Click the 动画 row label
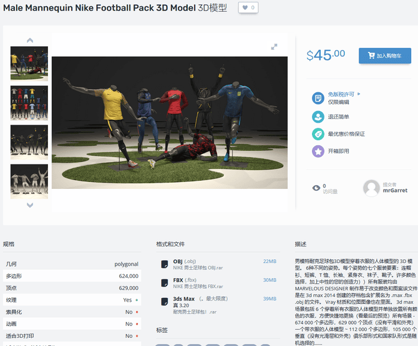The width and height of the screenshot is (418, 346). (11, 324)
